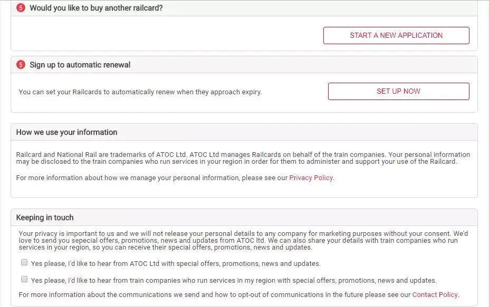Click the 'Sign up to automatic renewal' heading

pos(80,65)
